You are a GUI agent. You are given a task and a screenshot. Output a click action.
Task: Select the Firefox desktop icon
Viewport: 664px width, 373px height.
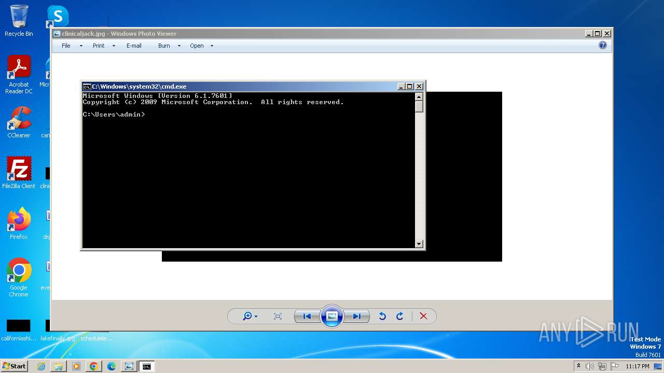[19, 223]
